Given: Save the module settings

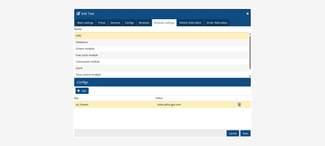Looking at the screenshot, I should click(x=245, y=133).
